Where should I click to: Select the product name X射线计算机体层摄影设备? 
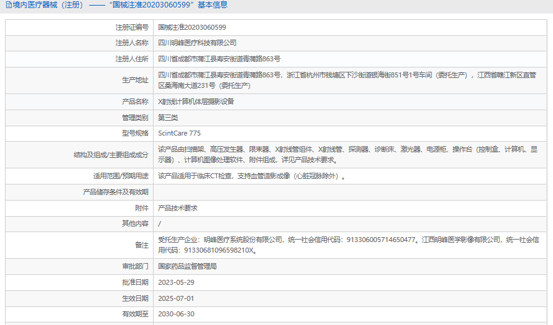click(196, 102)
